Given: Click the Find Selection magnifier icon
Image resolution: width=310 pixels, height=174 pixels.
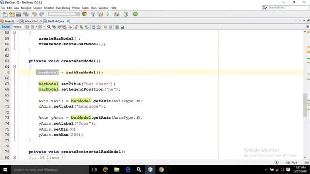Looking at the screenshot, I should (x=49, y=27).
